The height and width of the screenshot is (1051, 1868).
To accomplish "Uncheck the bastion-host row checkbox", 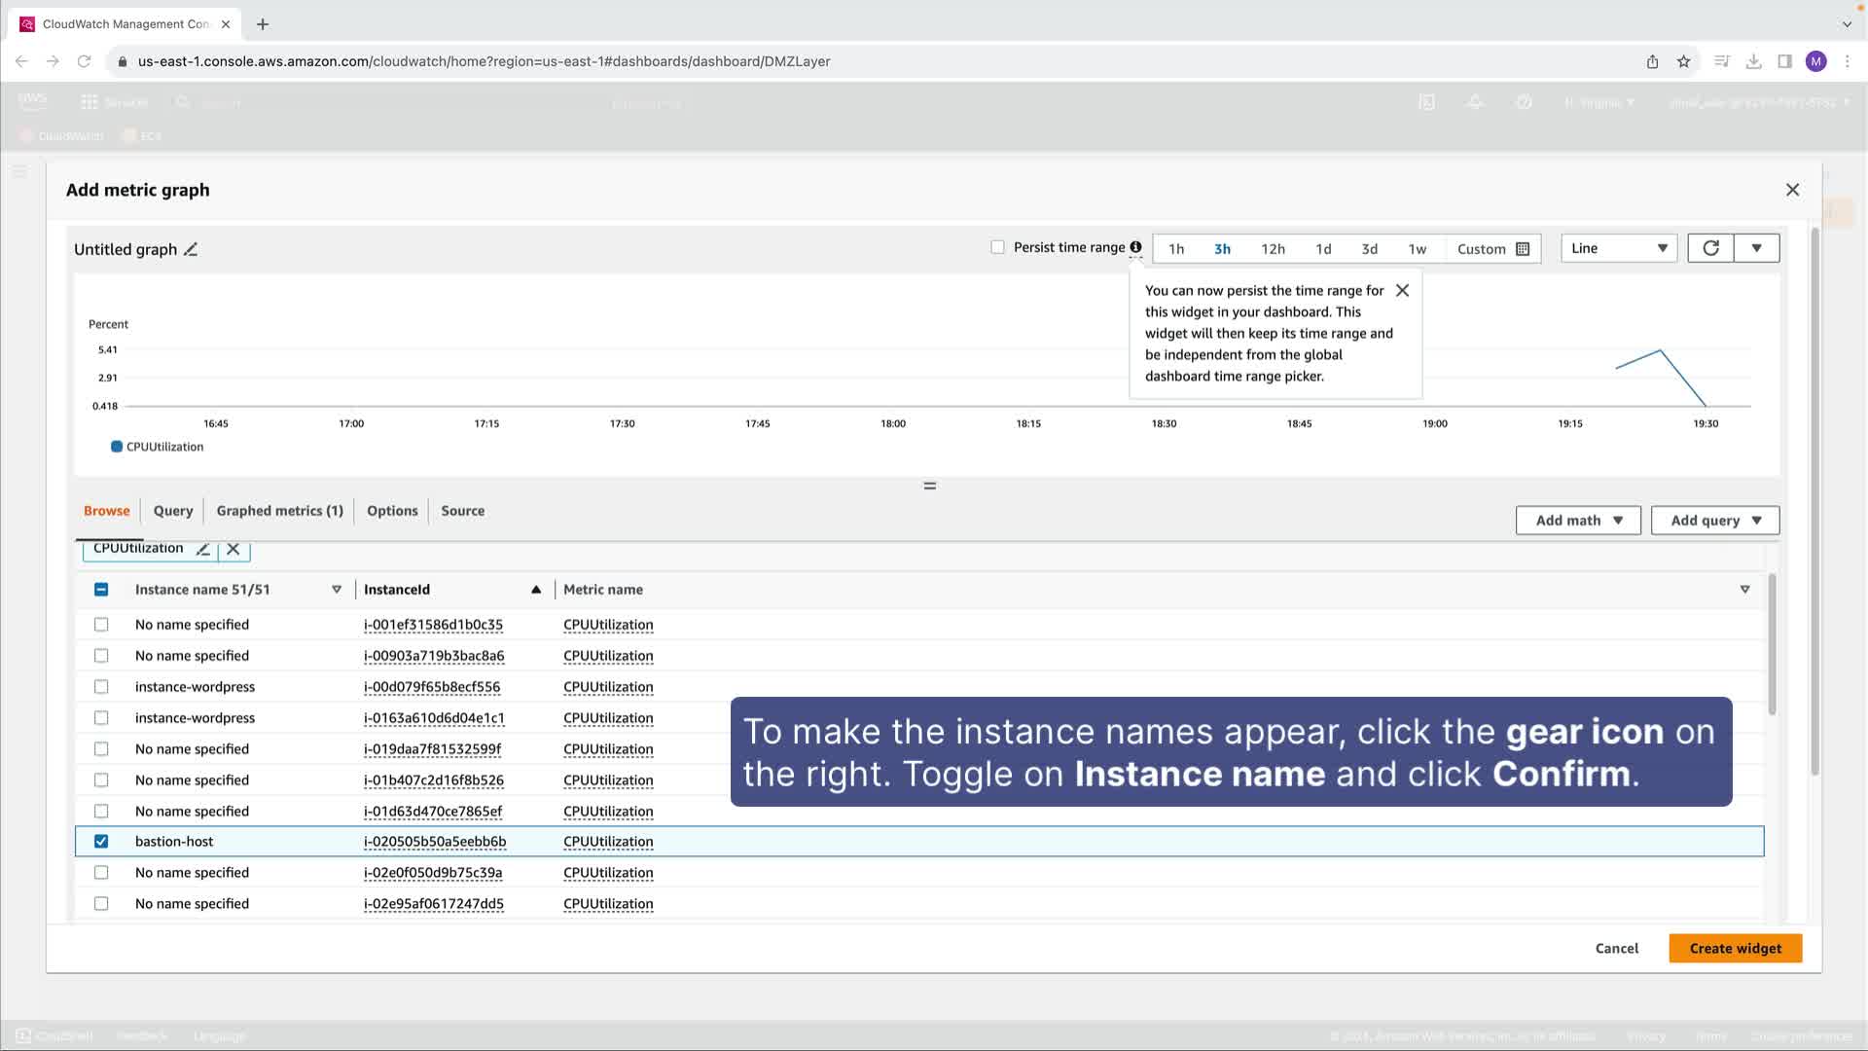I will (x=101, y=842).
